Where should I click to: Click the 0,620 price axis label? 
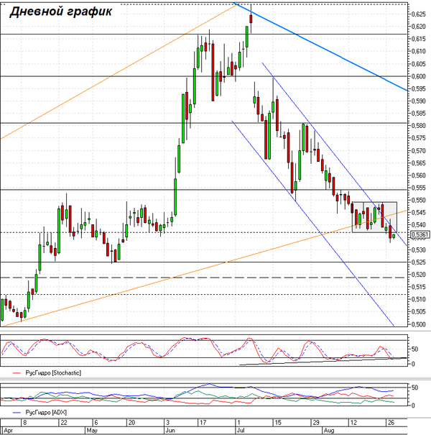418,27
